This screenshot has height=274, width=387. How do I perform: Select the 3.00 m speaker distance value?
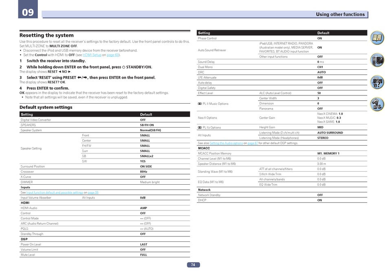point(321,164)
